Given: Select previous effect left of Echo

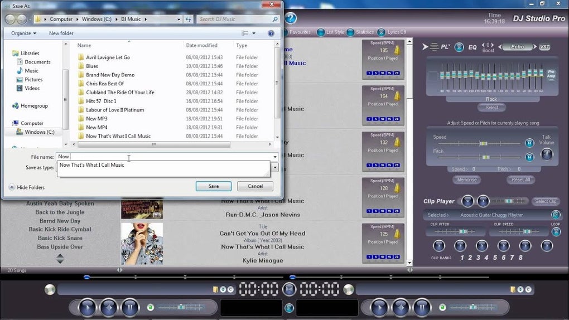Looking at the screenshot, I should [500, 47].
